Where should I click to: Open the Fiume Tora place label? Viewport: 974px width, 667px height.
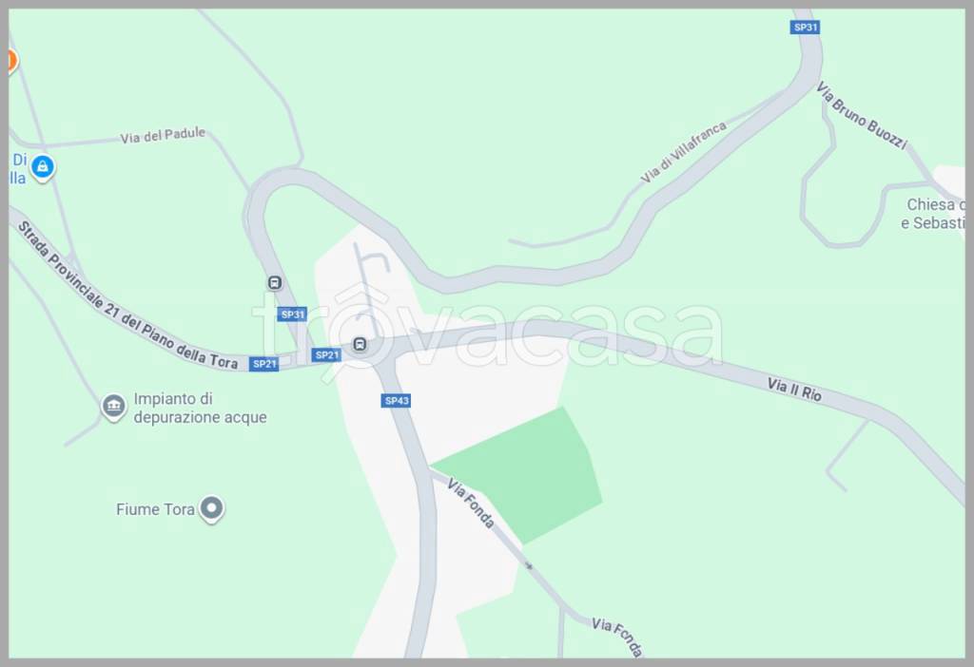(155, 509)
